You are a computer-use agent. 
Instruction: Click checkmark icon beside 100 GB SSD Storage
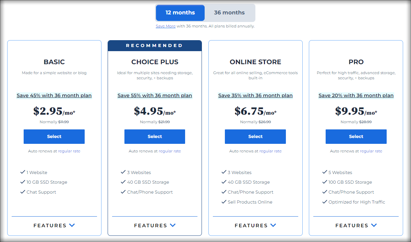325,182
